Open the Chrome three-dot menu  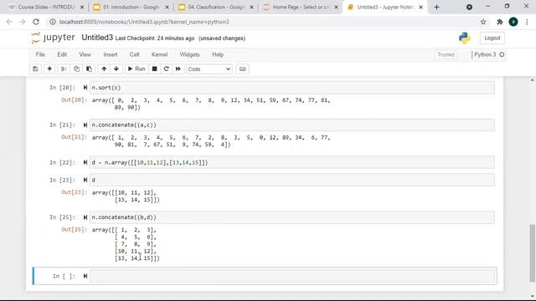tap(527, 22)
